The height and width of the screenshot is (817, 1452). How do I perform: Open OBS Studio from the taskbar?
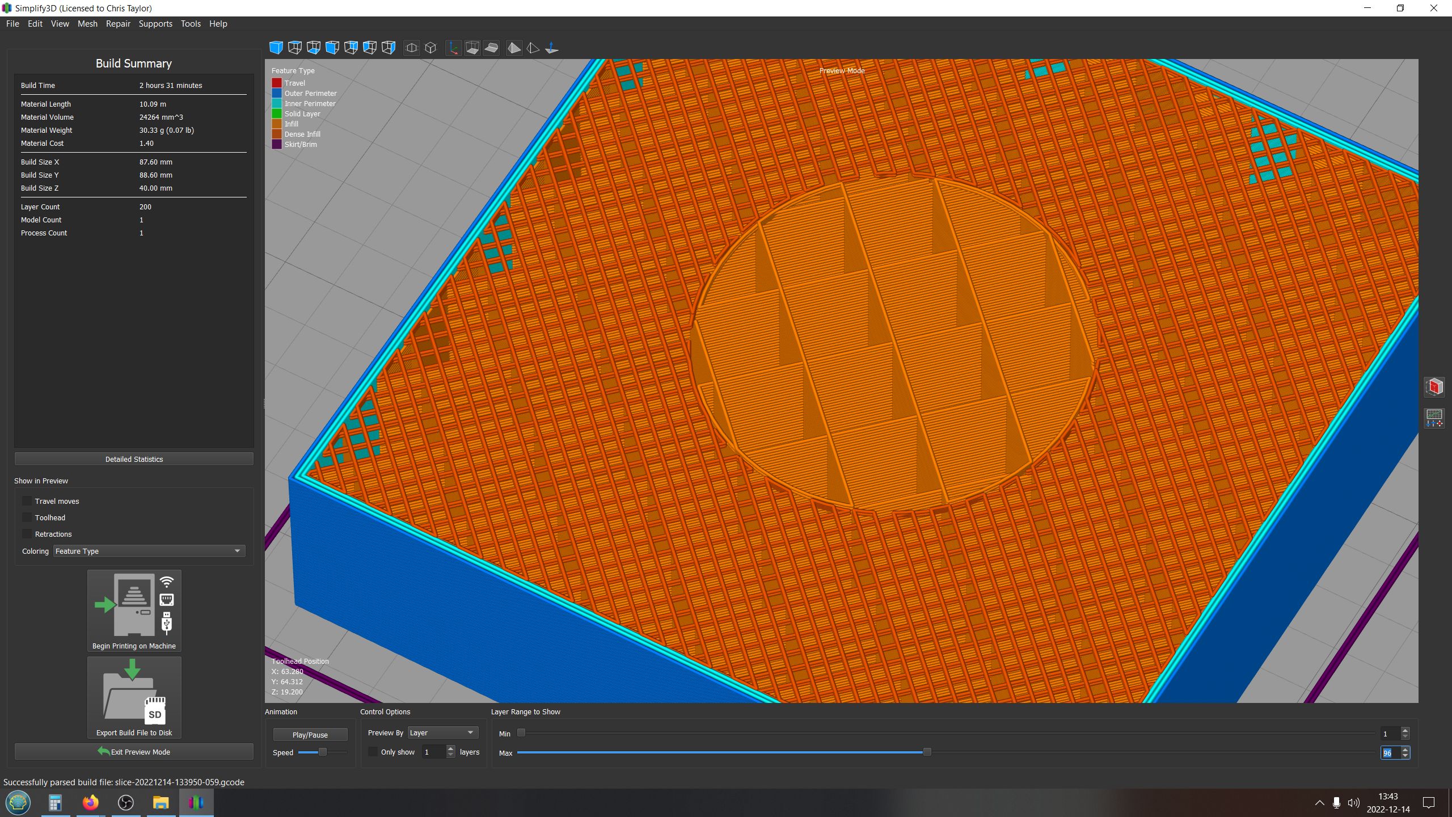[125, 802]
